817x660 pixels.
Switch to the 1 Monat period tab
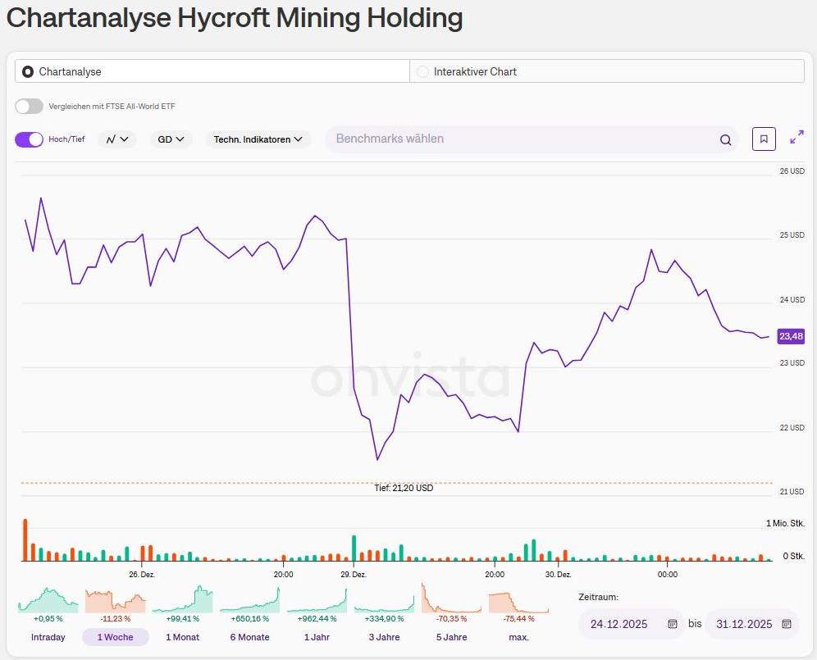(x=182, y=637)
